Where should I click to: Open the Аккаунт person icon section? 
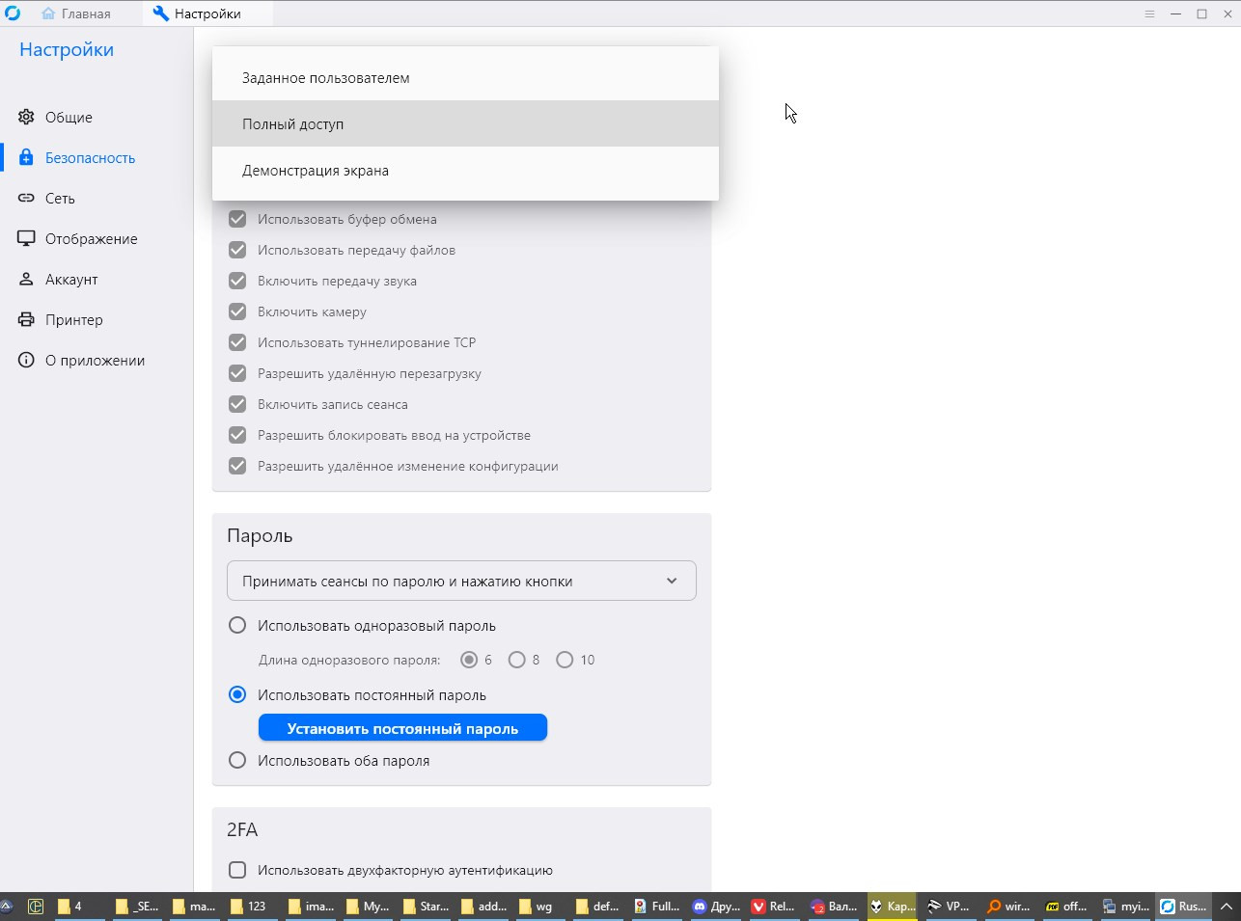coord(26,280)
